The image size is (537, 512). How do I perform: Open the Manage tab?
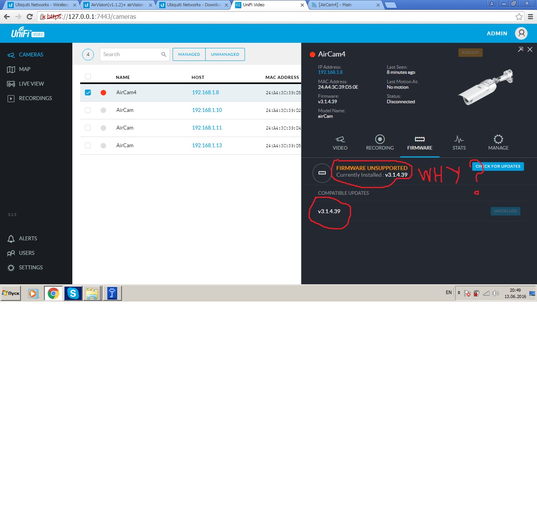[x=498, y=143]
